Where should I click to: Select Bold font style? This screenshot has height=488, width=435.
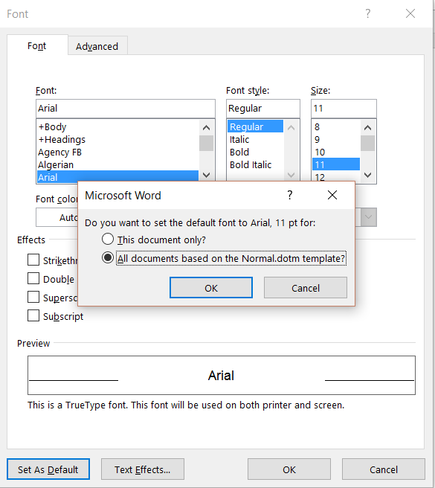pos(255,152)
